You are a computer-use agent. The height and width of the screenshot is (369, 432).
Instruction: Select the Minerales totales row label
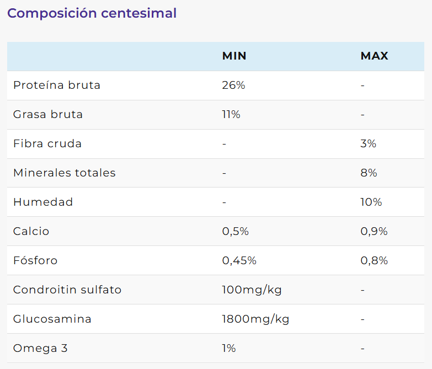pyautogui.click(x=65, y=173)
